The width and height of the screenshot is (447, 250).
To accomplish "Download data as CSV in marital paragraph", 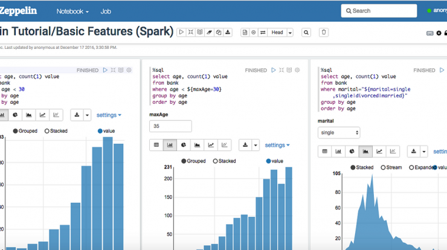I will pos(414,152).
